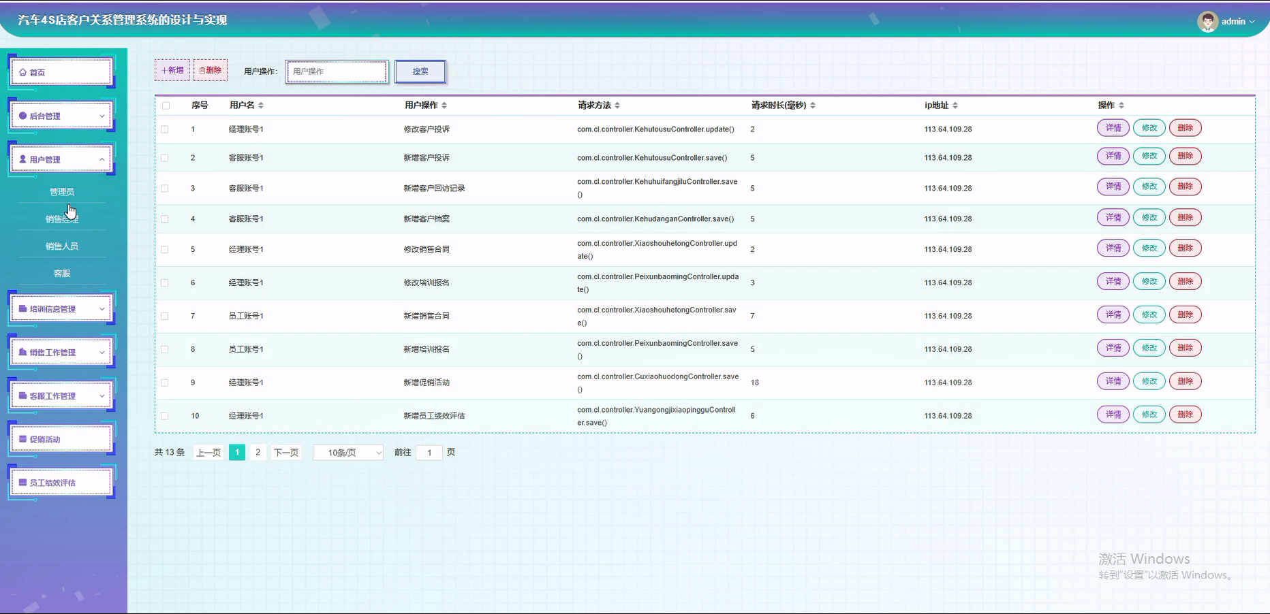Click the 上一页 previous page button
The height and width of the screenshot is (614, 1270).
208,453
